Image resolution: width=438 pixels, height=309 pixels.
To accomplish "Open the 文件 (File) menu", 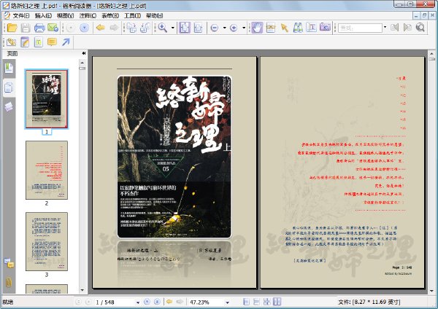I will point(21,15).
